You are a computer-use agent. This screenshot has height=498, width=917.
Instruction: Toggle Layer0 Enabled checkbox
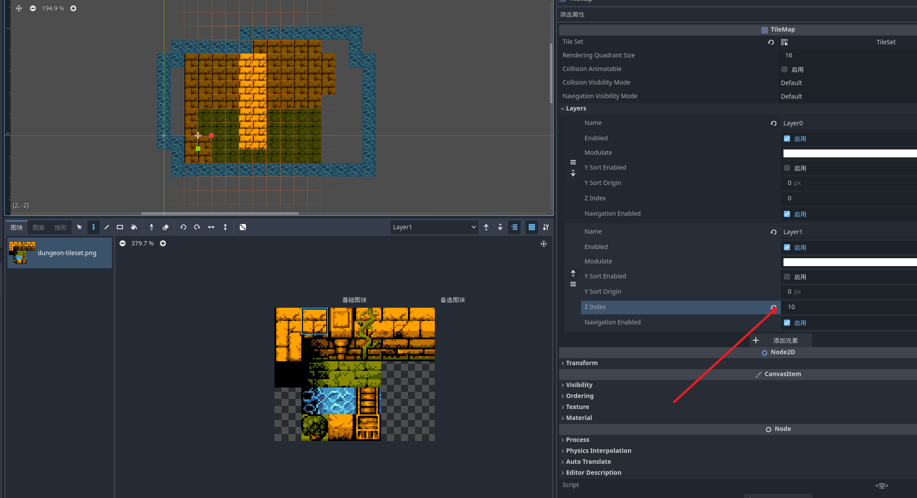(787, 139)
